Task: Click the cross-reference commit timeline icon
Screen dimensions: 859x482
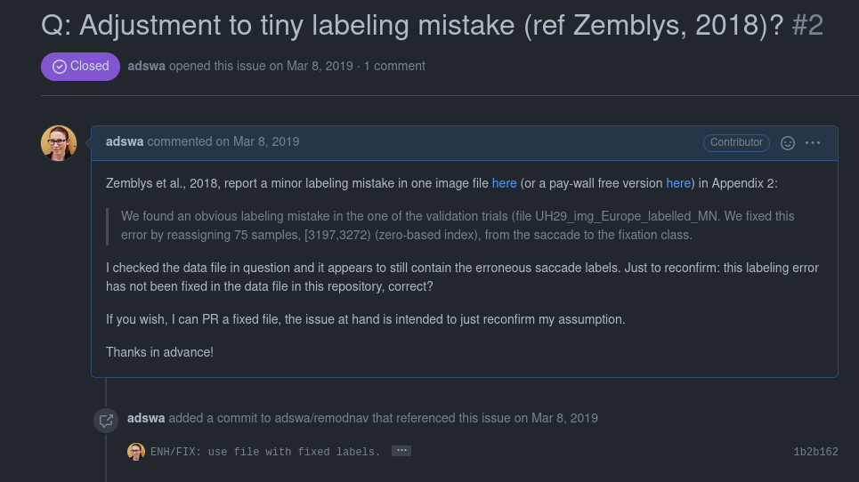Action: pyautogui.click(x=106, y=420)
